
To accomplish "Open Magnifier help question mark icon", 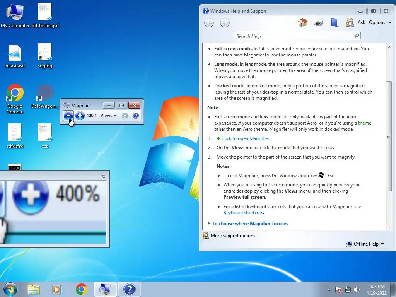I will [x=136, y=116].
